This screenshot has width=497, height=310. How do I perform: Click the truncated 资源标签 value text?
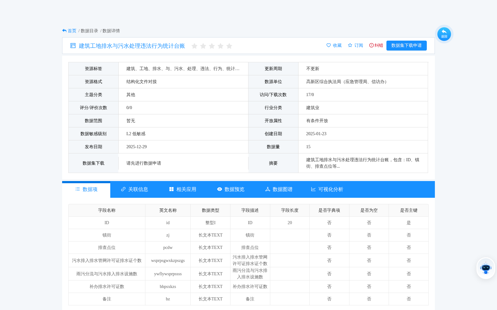point(183,69)
